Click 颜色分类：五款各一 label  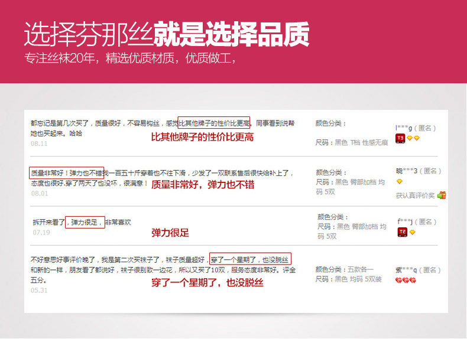(x=344, y=269)
